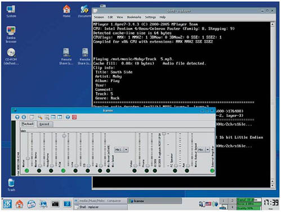Viewport: 281px width, 212px height.
Task: Open the Settings menu in the shell window
Action: click(x=150, y=17)
